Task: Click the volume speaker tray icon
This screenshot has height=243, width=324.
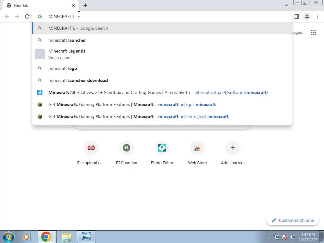Action: [x=292, y=237]
